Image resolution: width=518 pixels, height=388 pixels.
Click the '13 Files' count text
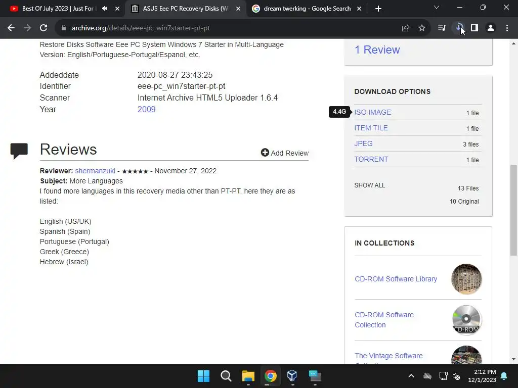[x=468, y=188]
